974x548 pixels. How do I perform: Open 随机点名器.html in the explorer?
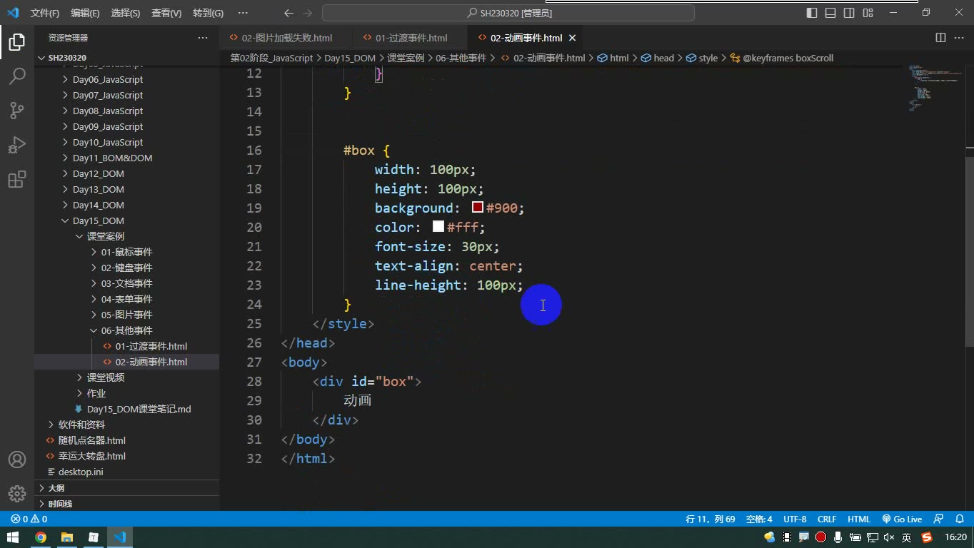pyautogui.click(x=92, y=440)
